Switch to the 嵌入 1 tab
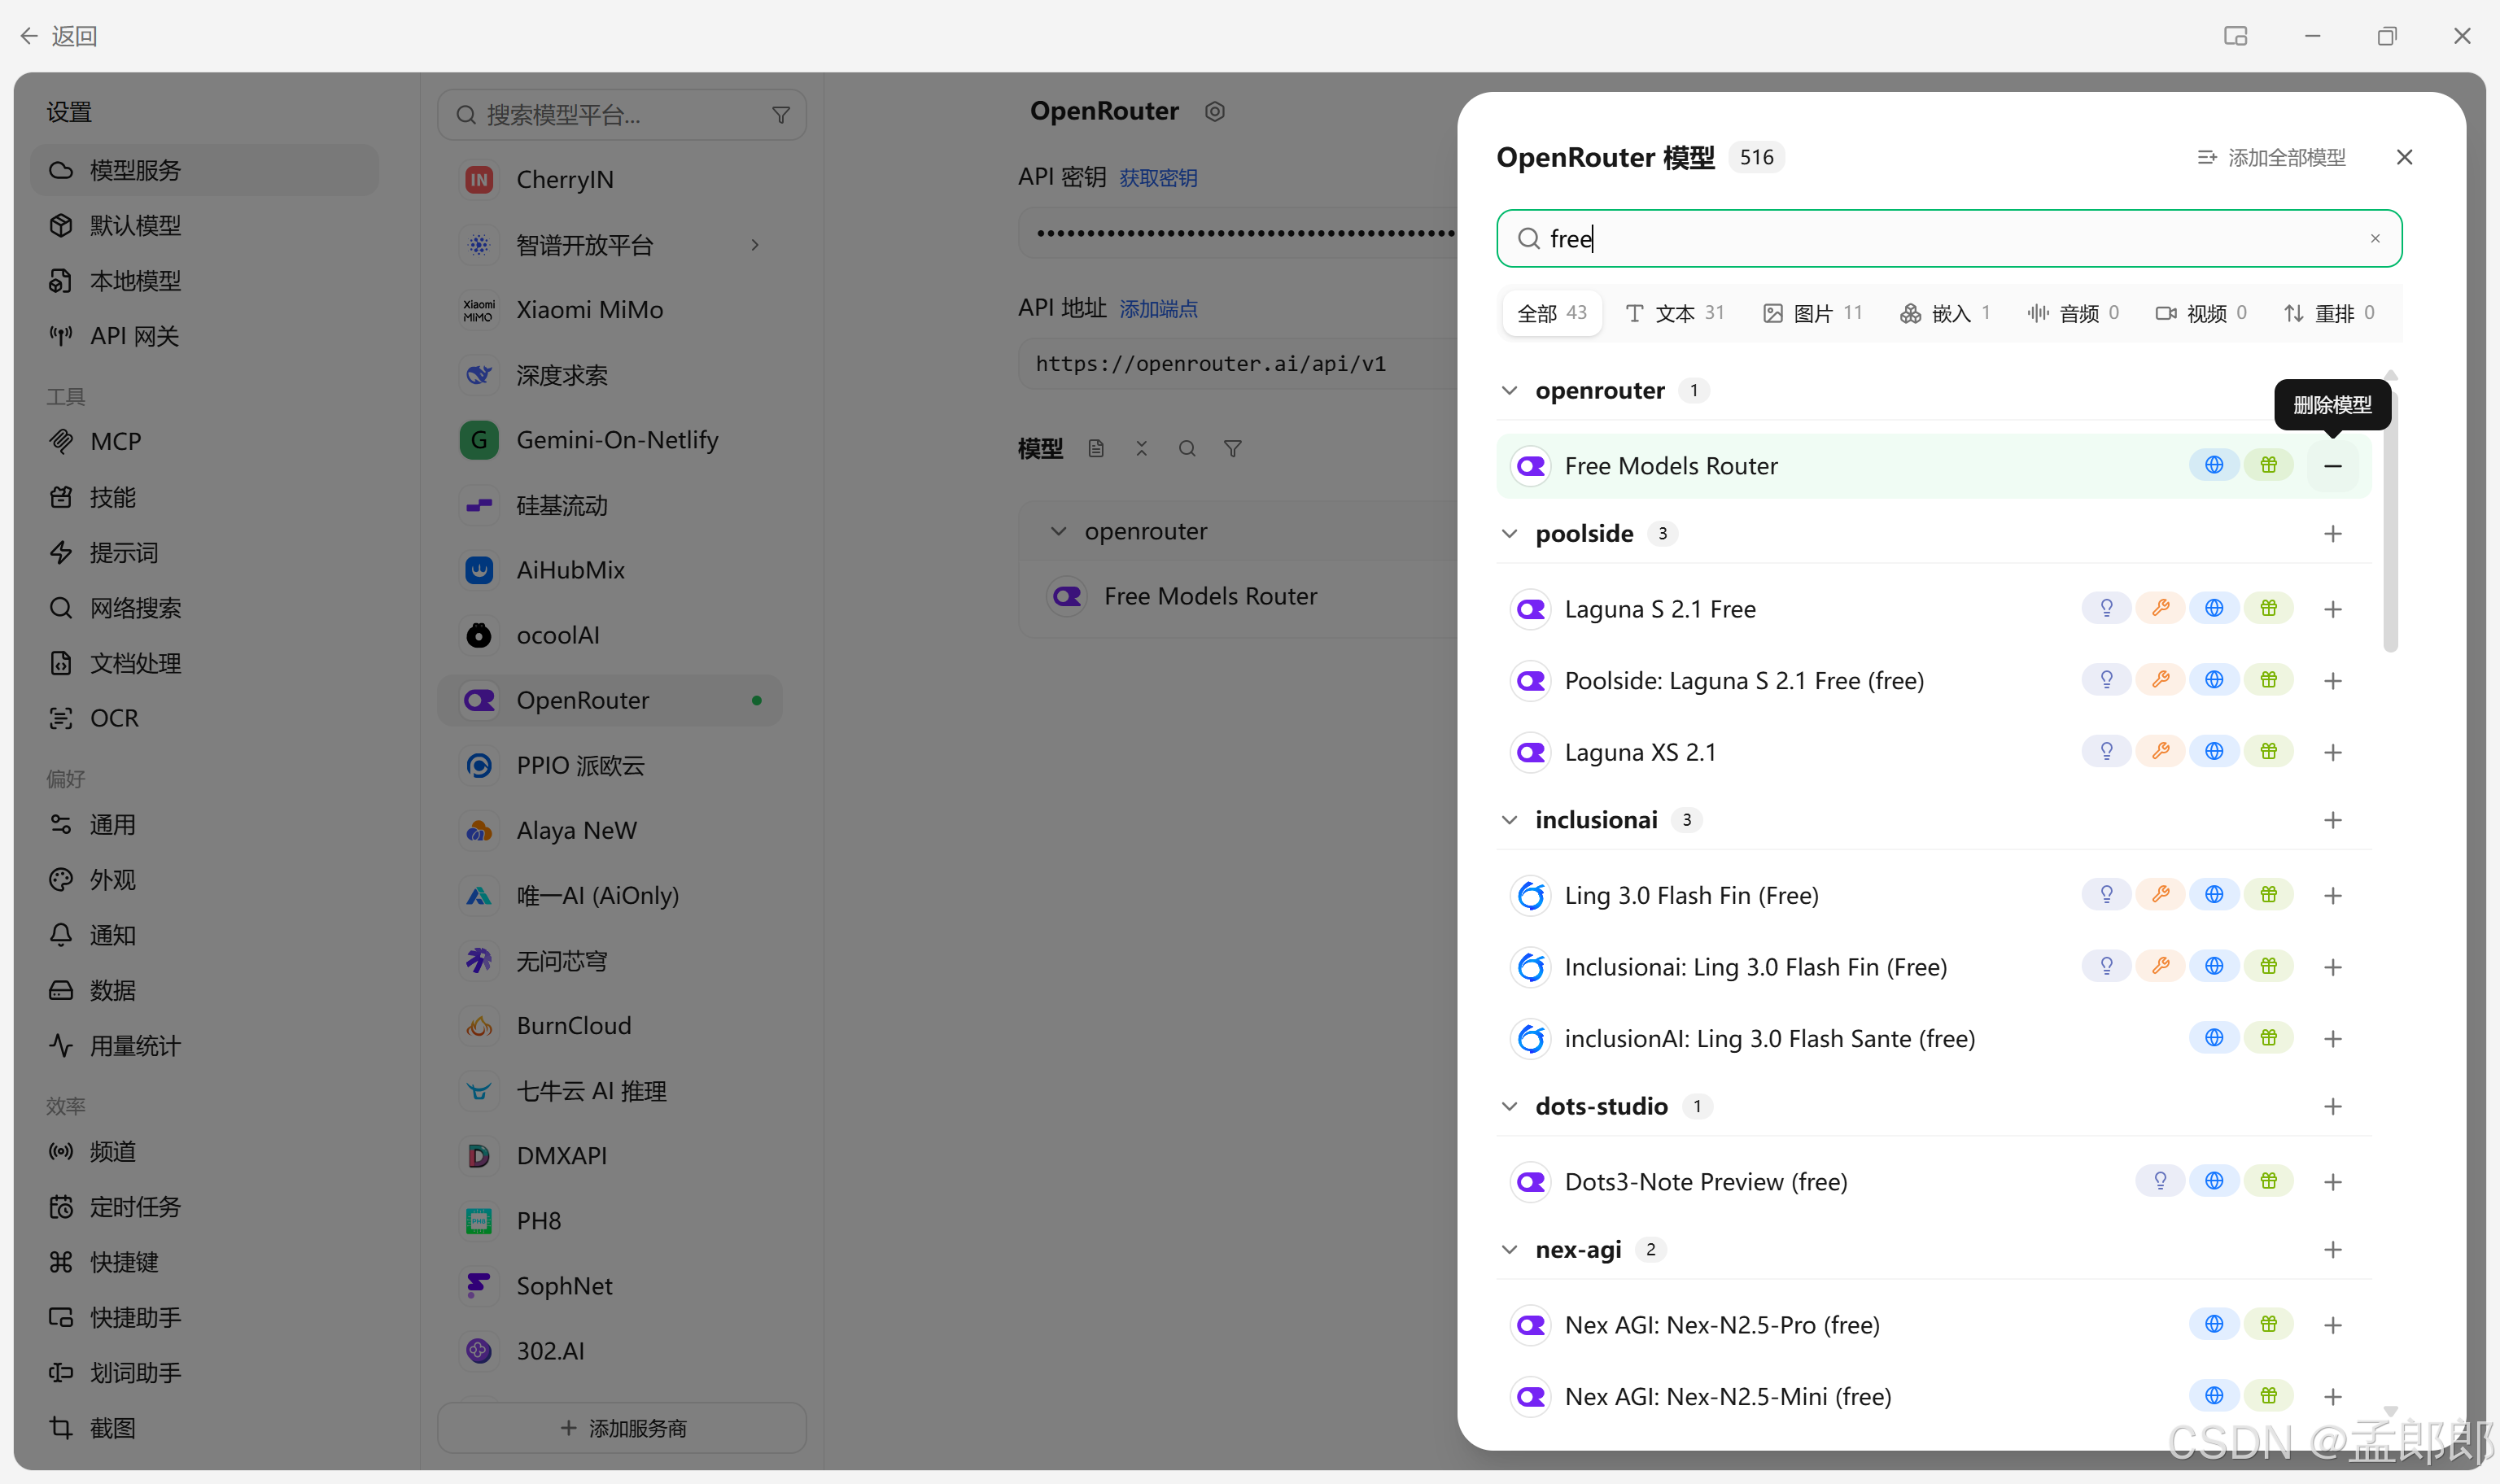This screenshot has width=2500, height=1484. 1944,314
